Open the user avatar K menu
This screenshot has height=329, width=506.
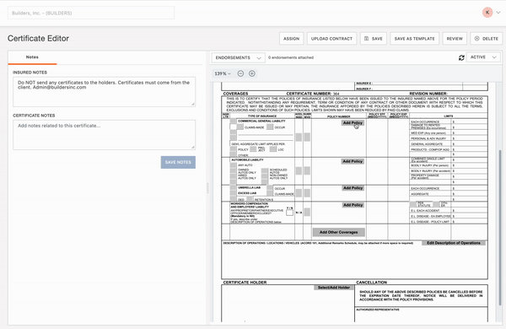coord(487,13)
